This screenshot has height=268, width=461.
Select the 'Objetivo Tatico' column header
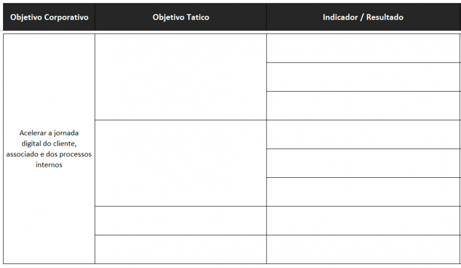[180, 17]
